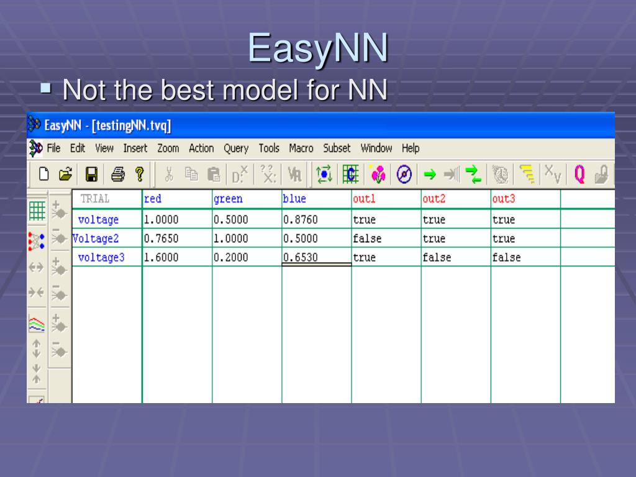636x477 pixels.
Task: Open the Action menu
Action: 201,148
